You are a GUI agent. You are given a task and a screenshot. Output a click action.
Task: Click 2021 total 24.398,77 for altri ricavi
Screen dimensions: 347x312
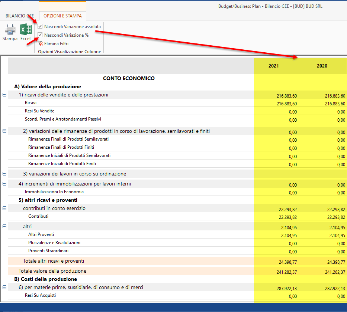pos(288,262)
